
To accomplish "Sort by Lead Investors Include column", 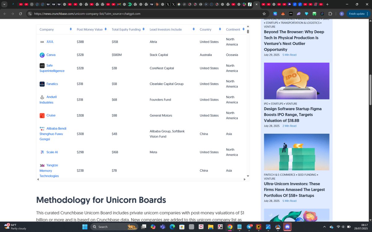I will (x=193, y=29).
